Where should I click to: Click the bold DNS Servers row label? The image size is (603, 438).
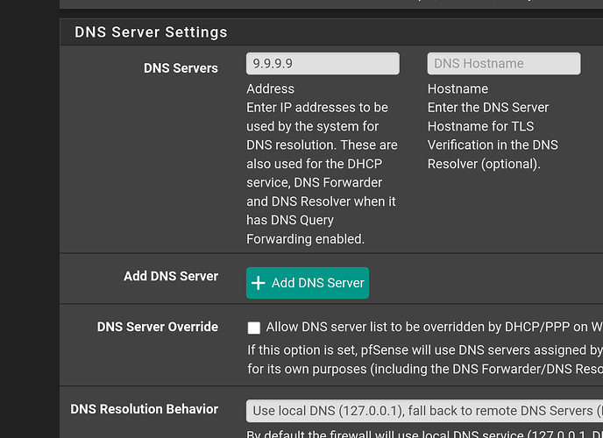(x=181, y=67)
